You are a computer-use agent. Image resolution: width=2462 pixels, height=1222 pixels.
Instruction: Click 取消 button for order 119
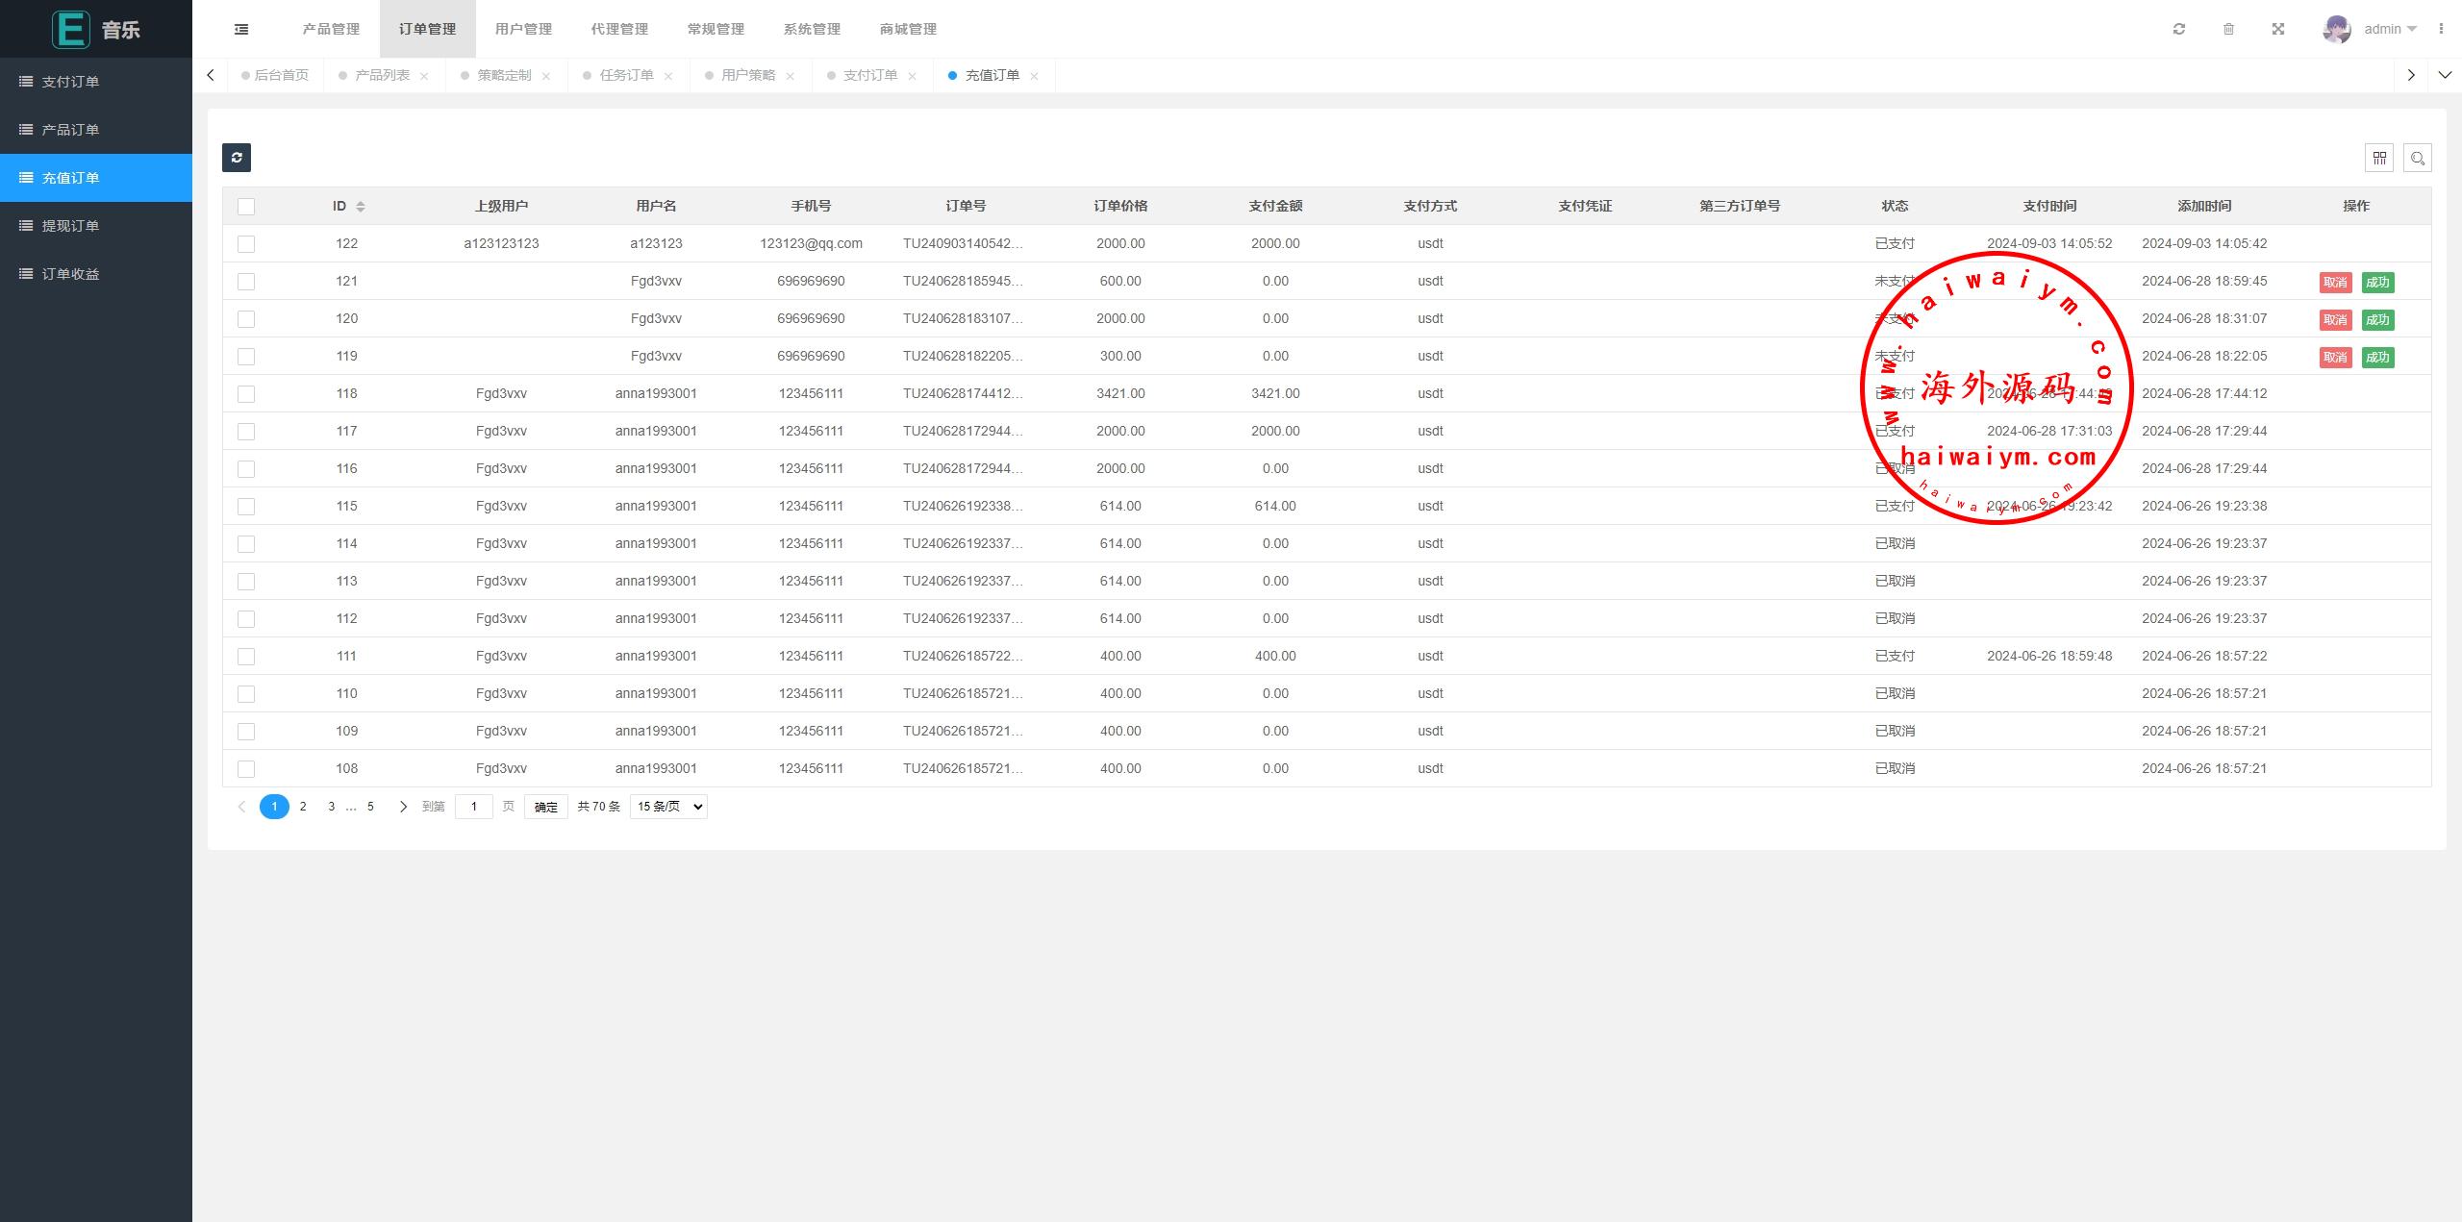[2335, 358]
